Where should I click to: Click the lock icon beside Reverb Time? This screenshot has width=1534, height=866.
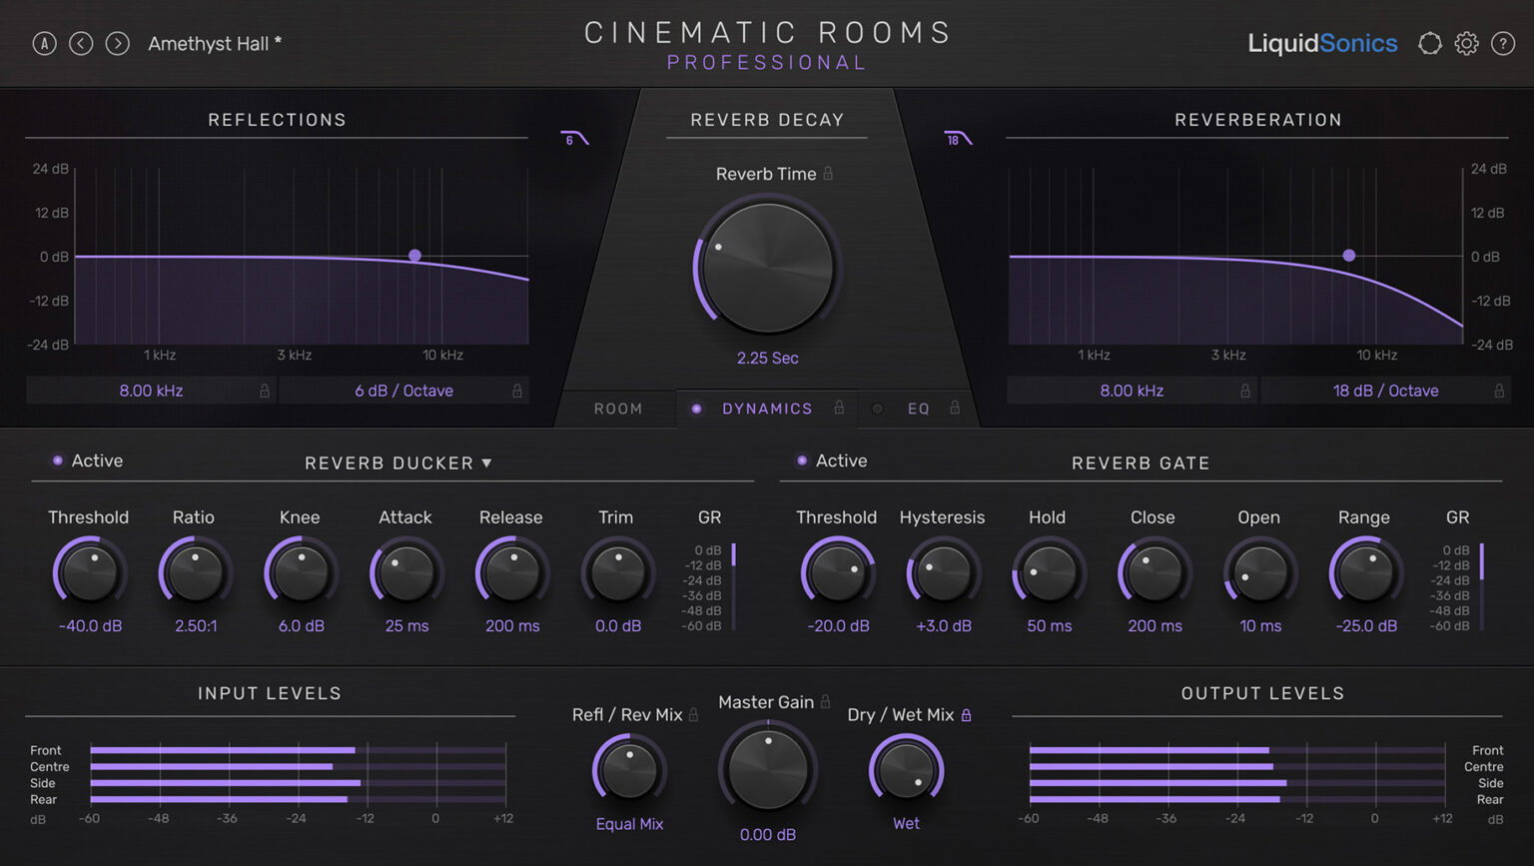tap(827, 173)
